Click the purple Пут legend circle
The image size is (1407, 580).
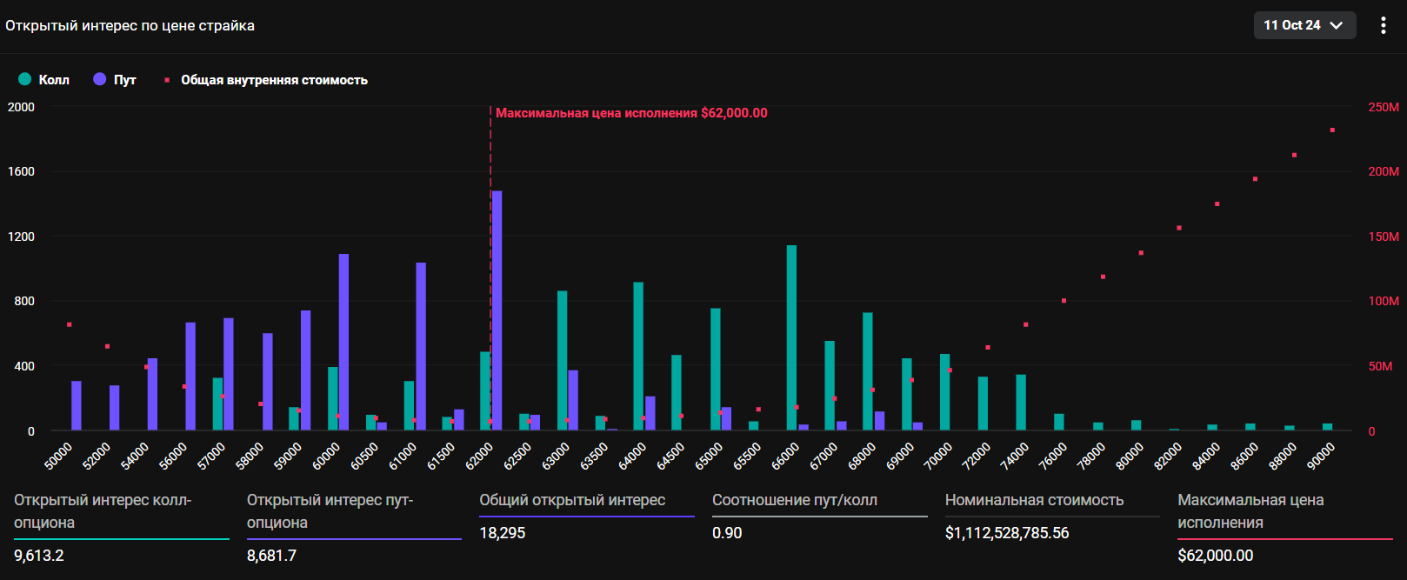100,79
